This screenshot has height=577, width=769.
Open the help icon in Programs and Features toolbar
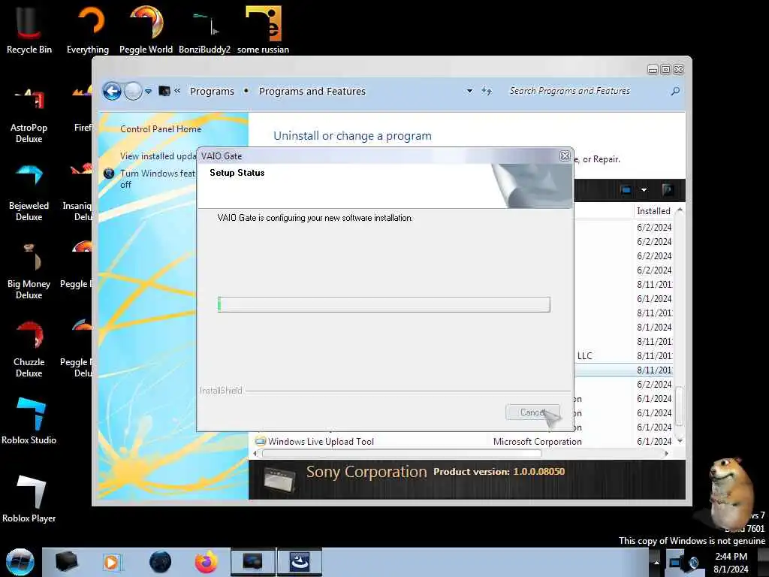[667, 190]
